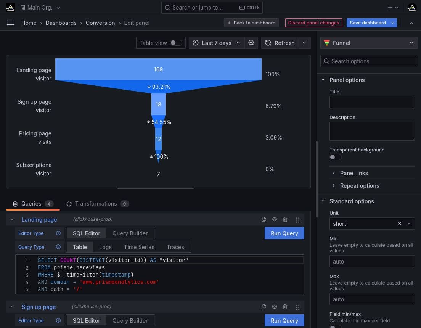
Task: Enable Transparent background switch
Action: (x=336, y=157)
